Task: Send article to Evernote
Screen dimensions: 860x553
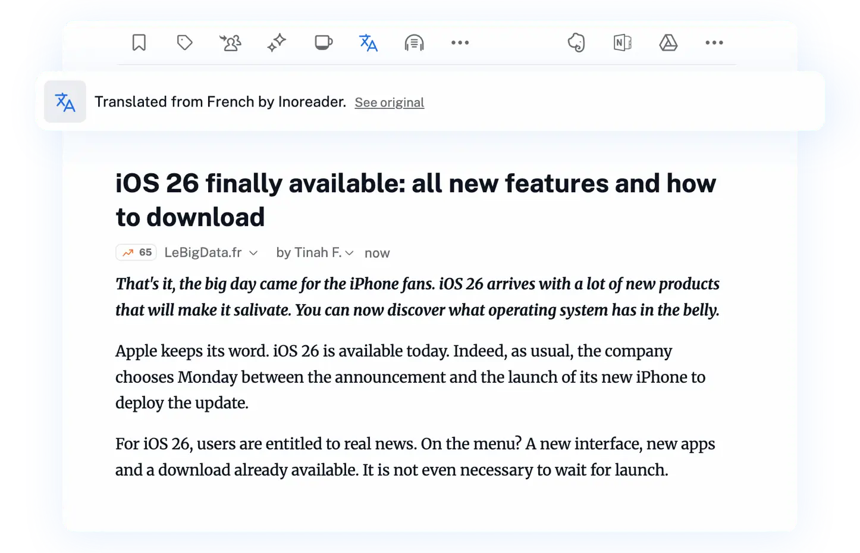Action: 576,43
